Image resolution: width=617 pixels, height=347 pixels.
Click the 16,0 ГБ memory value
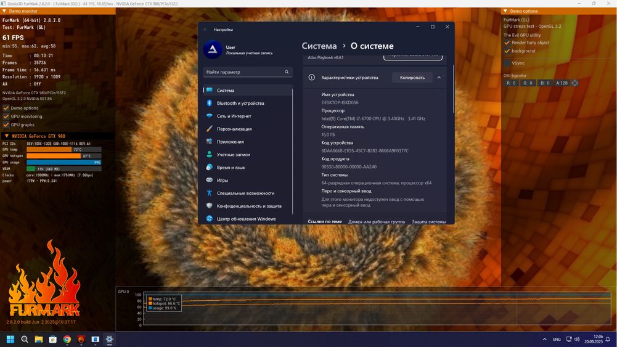pyautogui.click(x=328, y=134)
